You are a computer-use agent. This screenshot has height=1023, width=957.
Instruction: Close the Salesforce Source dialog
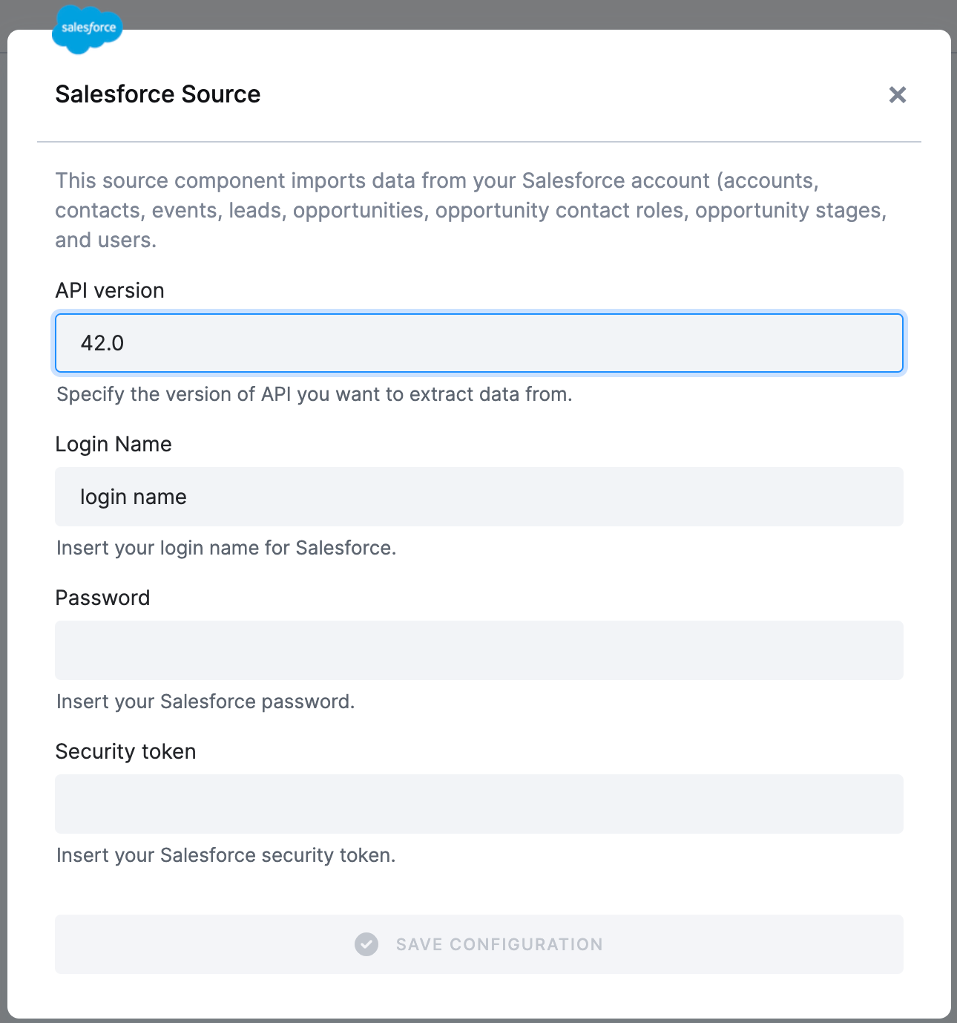point(897,95)
